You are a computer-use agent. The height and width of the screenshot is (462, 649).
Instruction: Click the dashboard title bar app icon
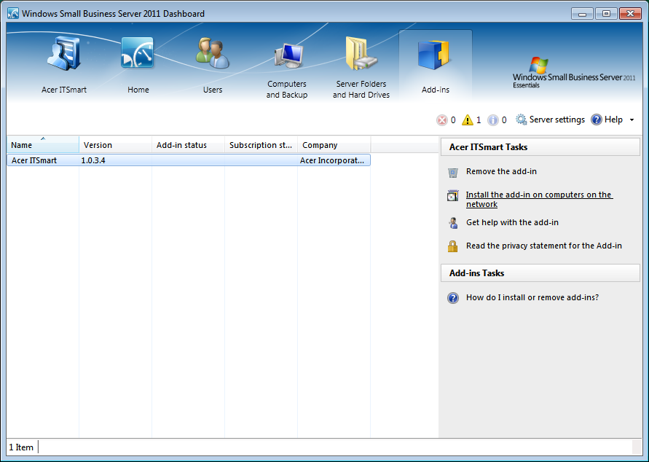click(x=13, y=14)
